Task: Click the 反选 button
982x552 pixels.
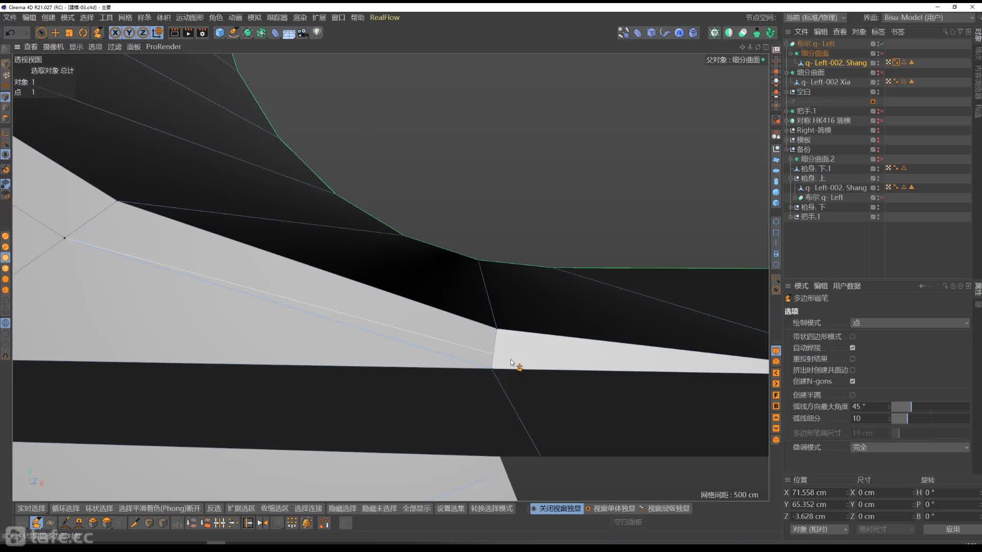Action: pyautogui.click(x=214, y=509)
